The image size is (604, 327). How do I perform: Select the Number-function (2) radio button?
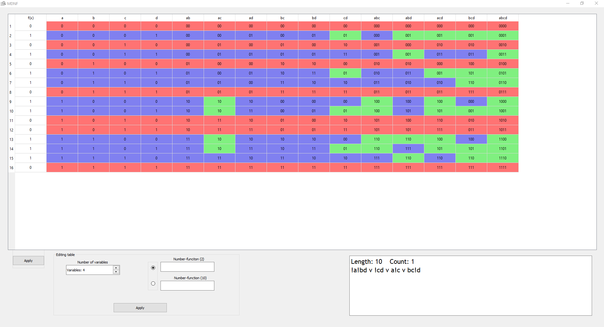pyautogui.click(x=153, y=268)
